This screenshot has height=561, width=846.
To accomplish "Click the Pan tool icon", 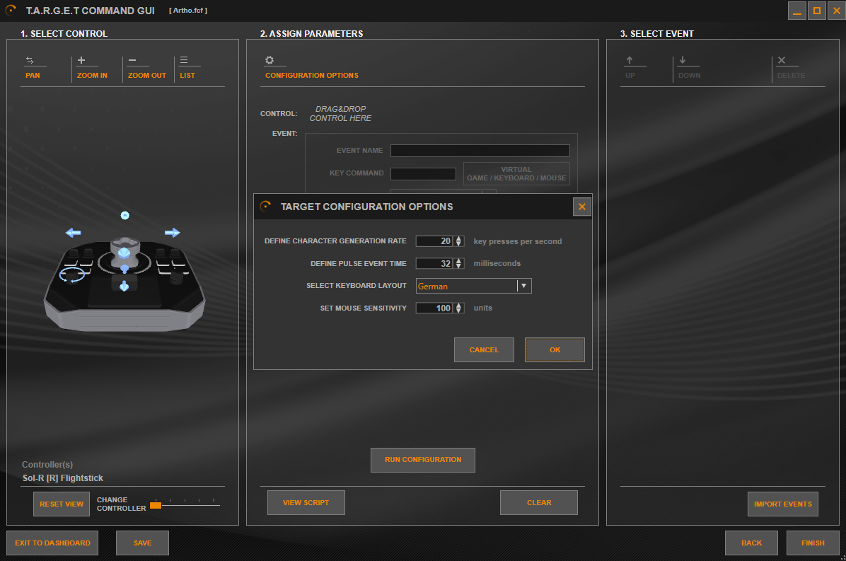I will 30,61.
